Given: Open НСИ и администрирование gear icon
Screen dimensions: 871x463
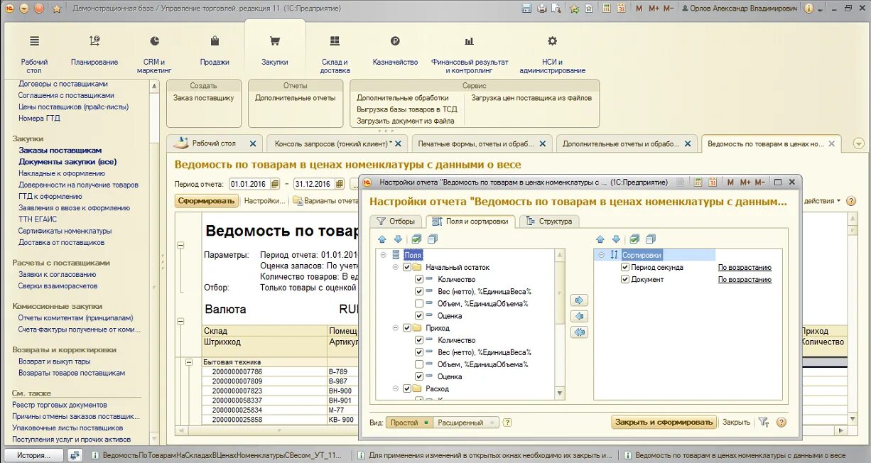Looking at the screenshot, I should (x=552, y=41).
